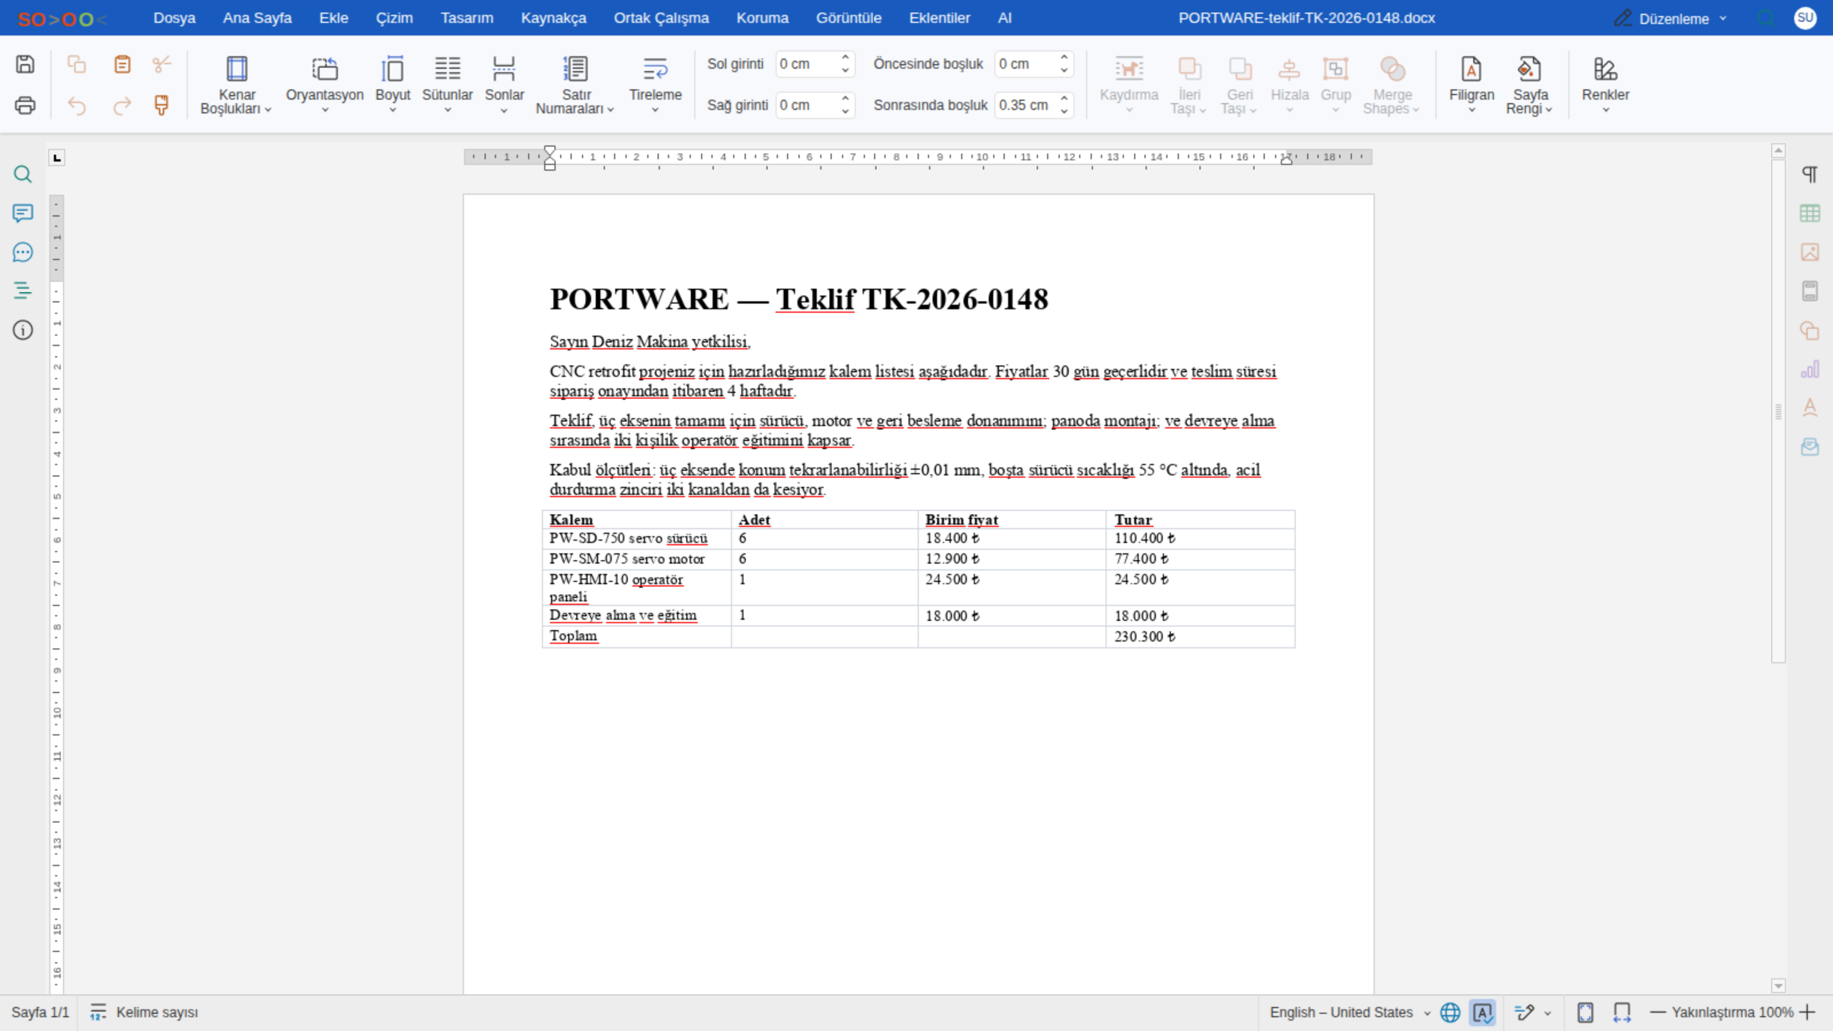
Task: Toggle the tab stop selector above the ruler
Action: coord(57,158)
